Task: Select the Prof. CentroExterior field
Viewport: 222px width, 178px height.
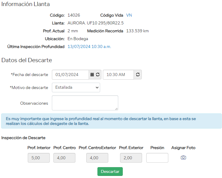Action: pos(97,158)
